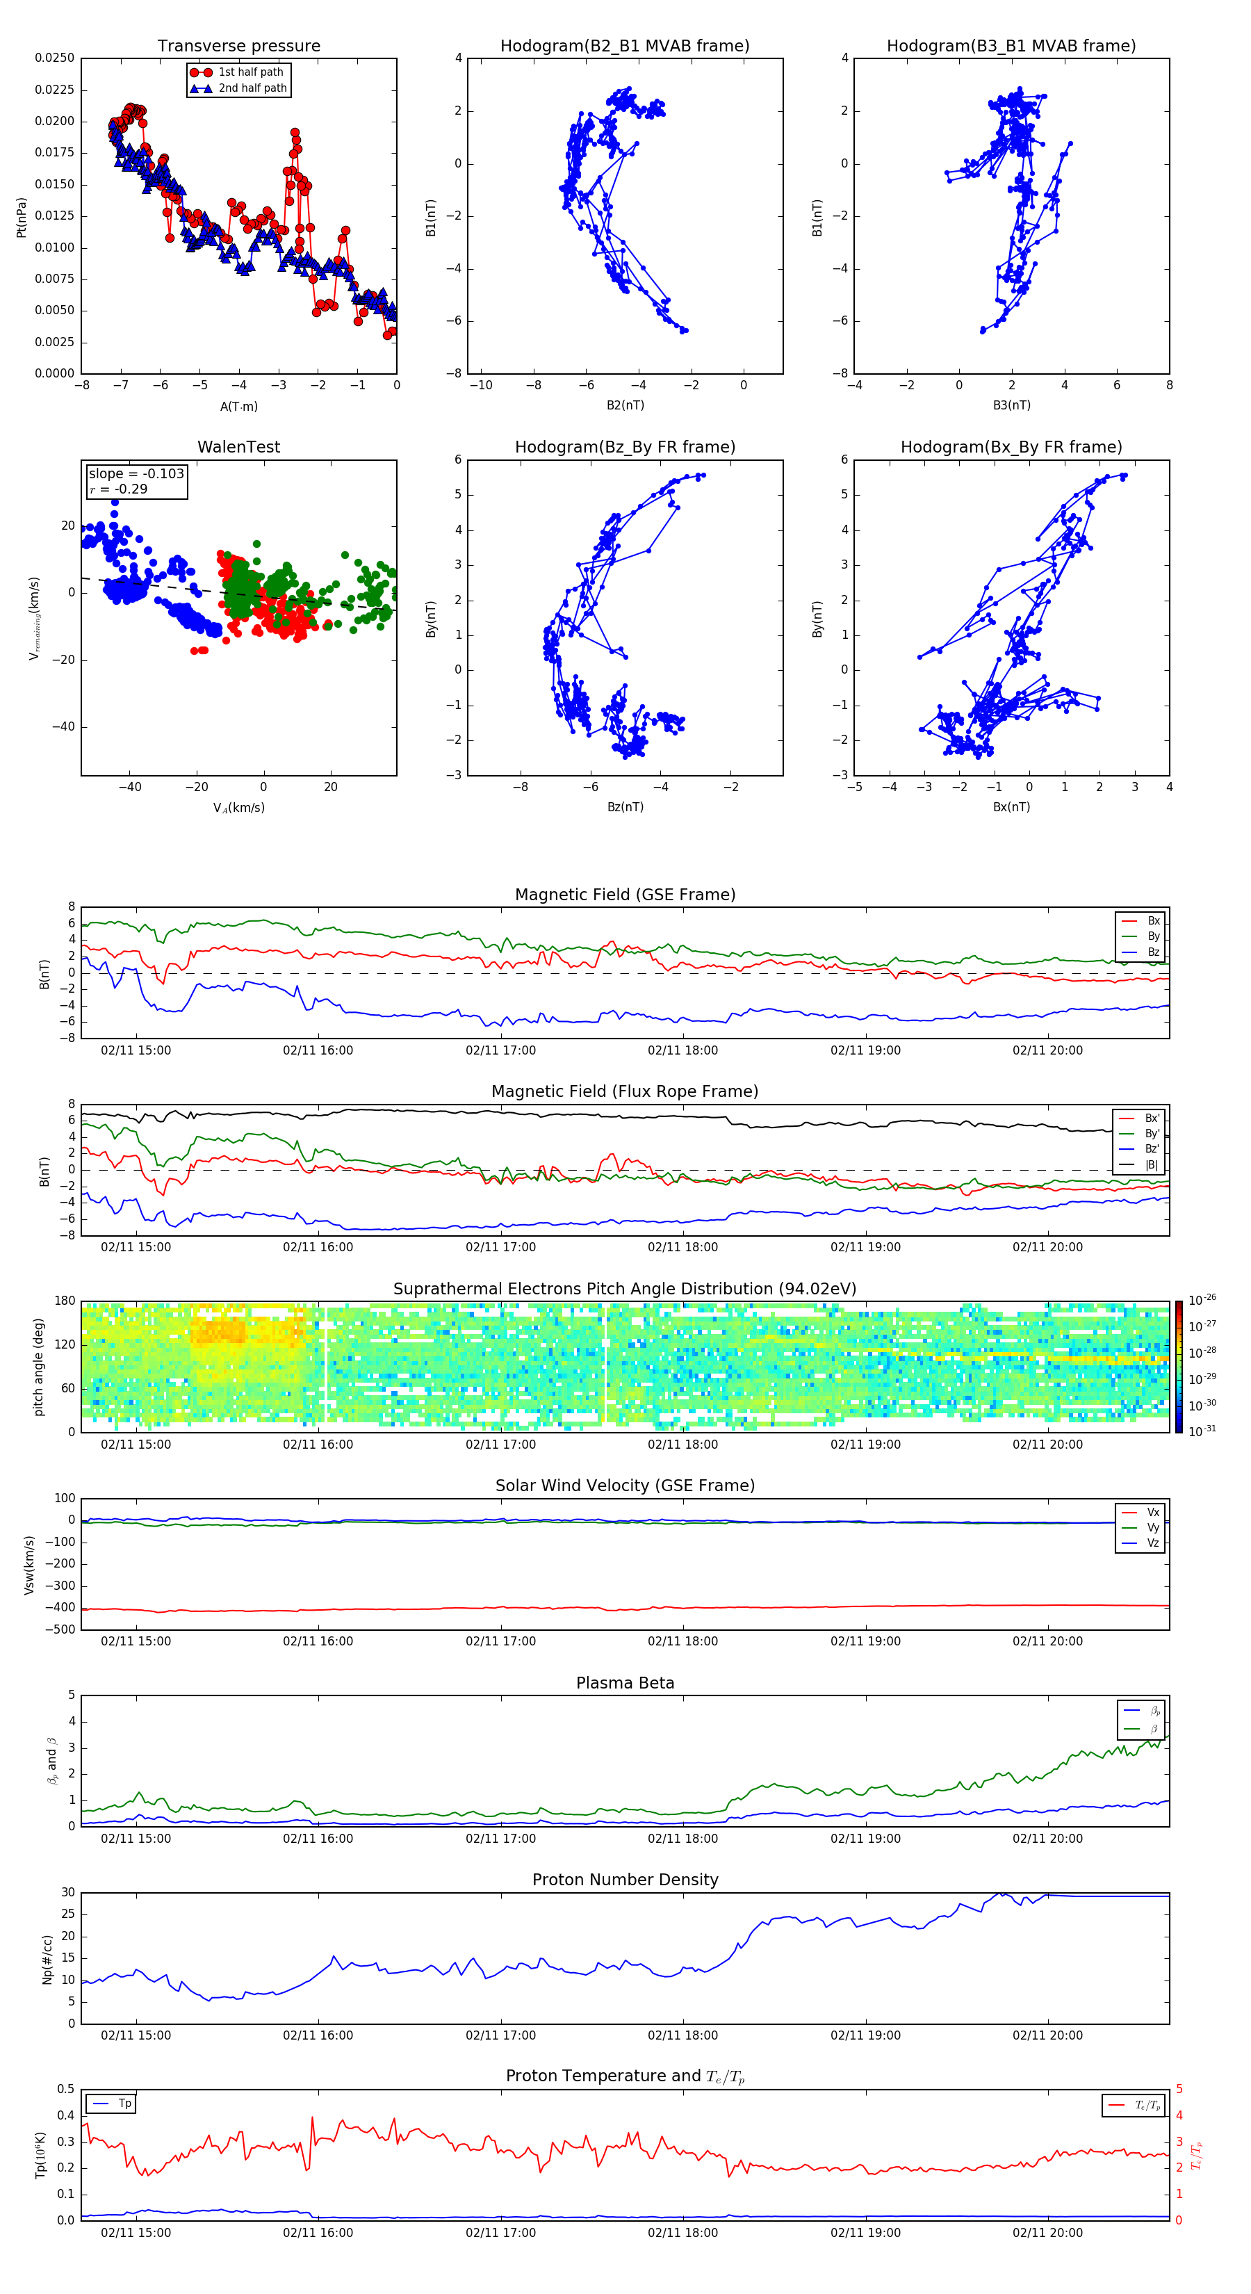
Task: Click the red Te/Tp right-axis label
Action: pos(1197,2155)
